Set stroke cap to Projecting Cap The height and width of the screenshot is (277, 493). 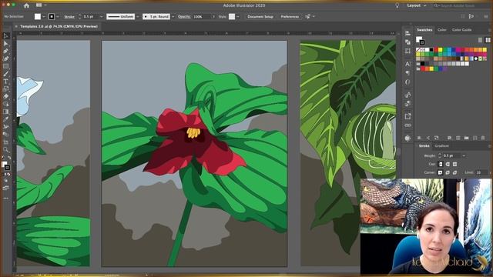point(455,164)
